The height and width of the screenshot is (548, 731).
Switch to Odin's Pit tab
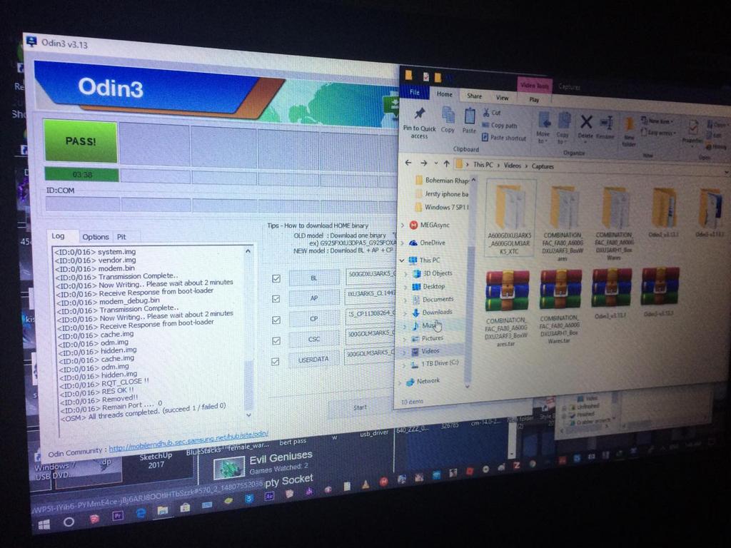(x=121, y=237)
